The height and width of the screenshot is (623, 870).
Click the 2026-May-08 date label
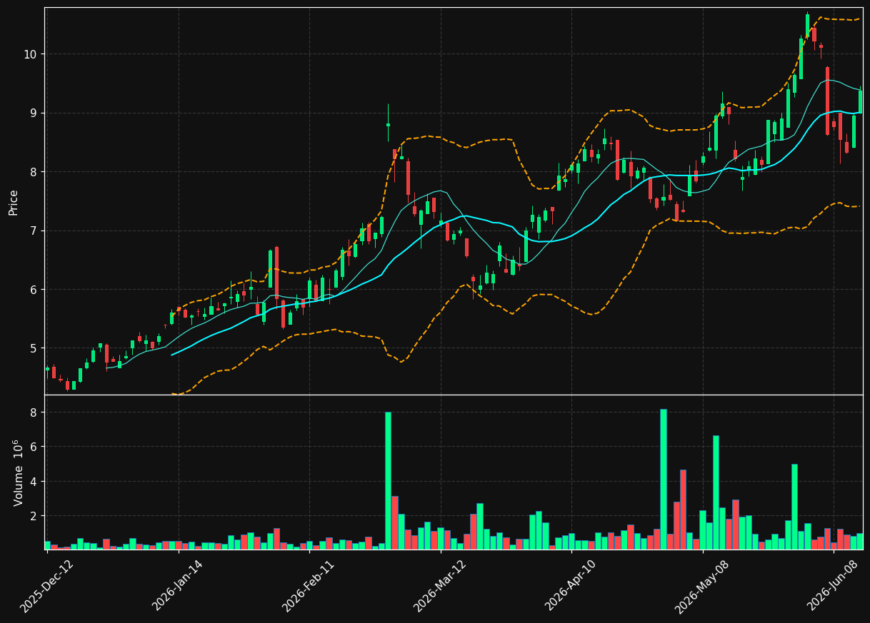702,586
